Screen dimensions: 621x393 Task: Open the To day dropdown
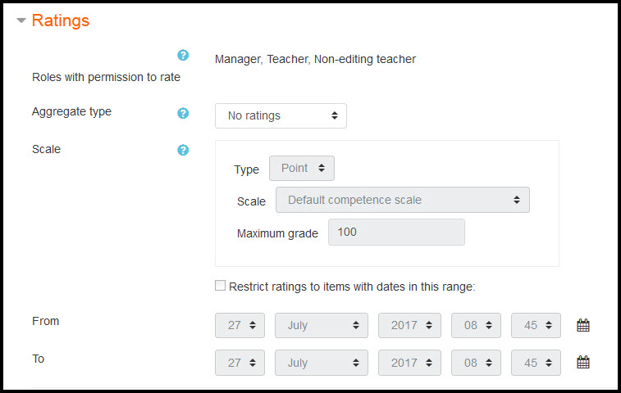pyautogui.click(x=240, y=363)
